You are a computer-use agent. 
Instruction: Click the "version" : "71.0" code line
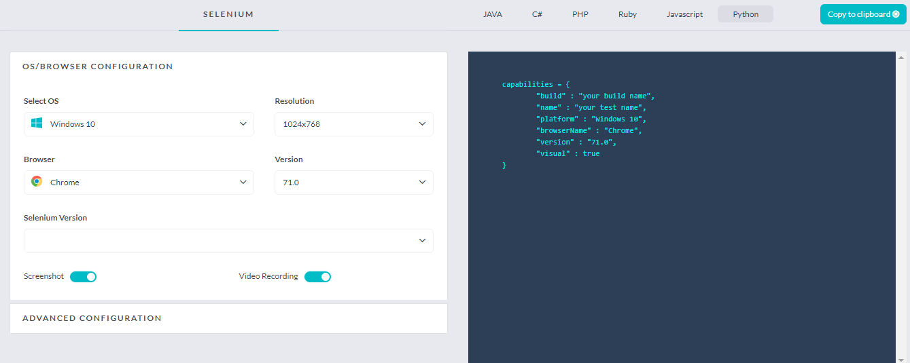576,142
